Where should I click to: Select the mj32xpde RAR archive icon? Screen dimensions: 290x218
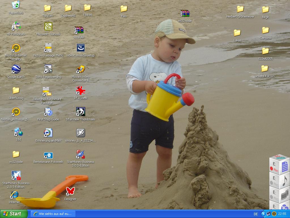pyautogui.click(x=185, y=13)
